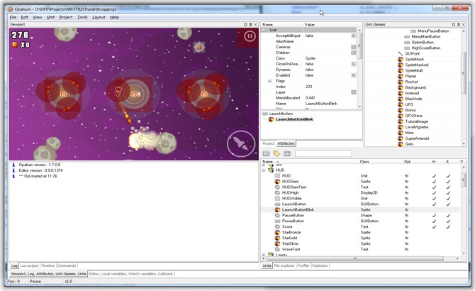Collapse the HUD folder in units tree
The width and height of the screenshot is (475, 291).
[x=264, y=170]
